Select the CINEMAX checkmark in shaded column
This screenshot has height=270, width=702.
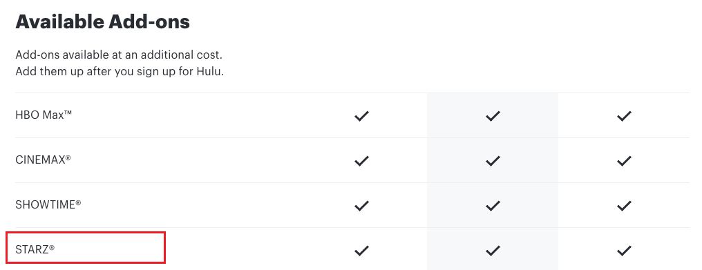[x=493, y=161]
